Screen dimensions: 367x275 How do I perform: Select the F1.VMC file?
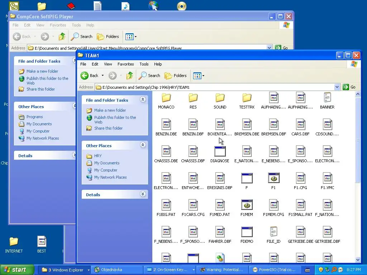[x=327, y=182]
